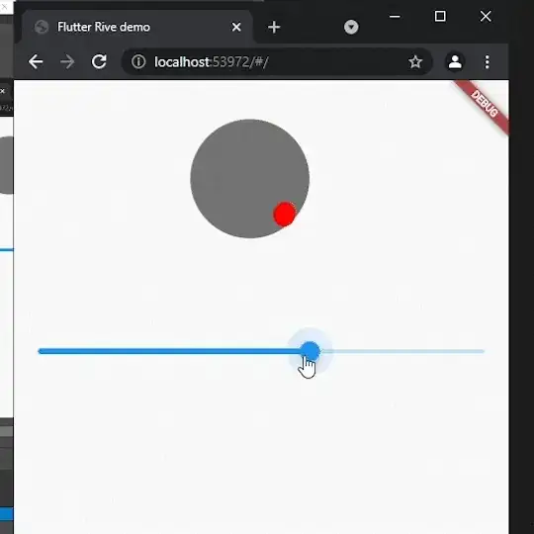The height and width of the screenshot is (534, 534).
Task: Close the Flutter Rive demo tab
Action: (x=236, y=27)
